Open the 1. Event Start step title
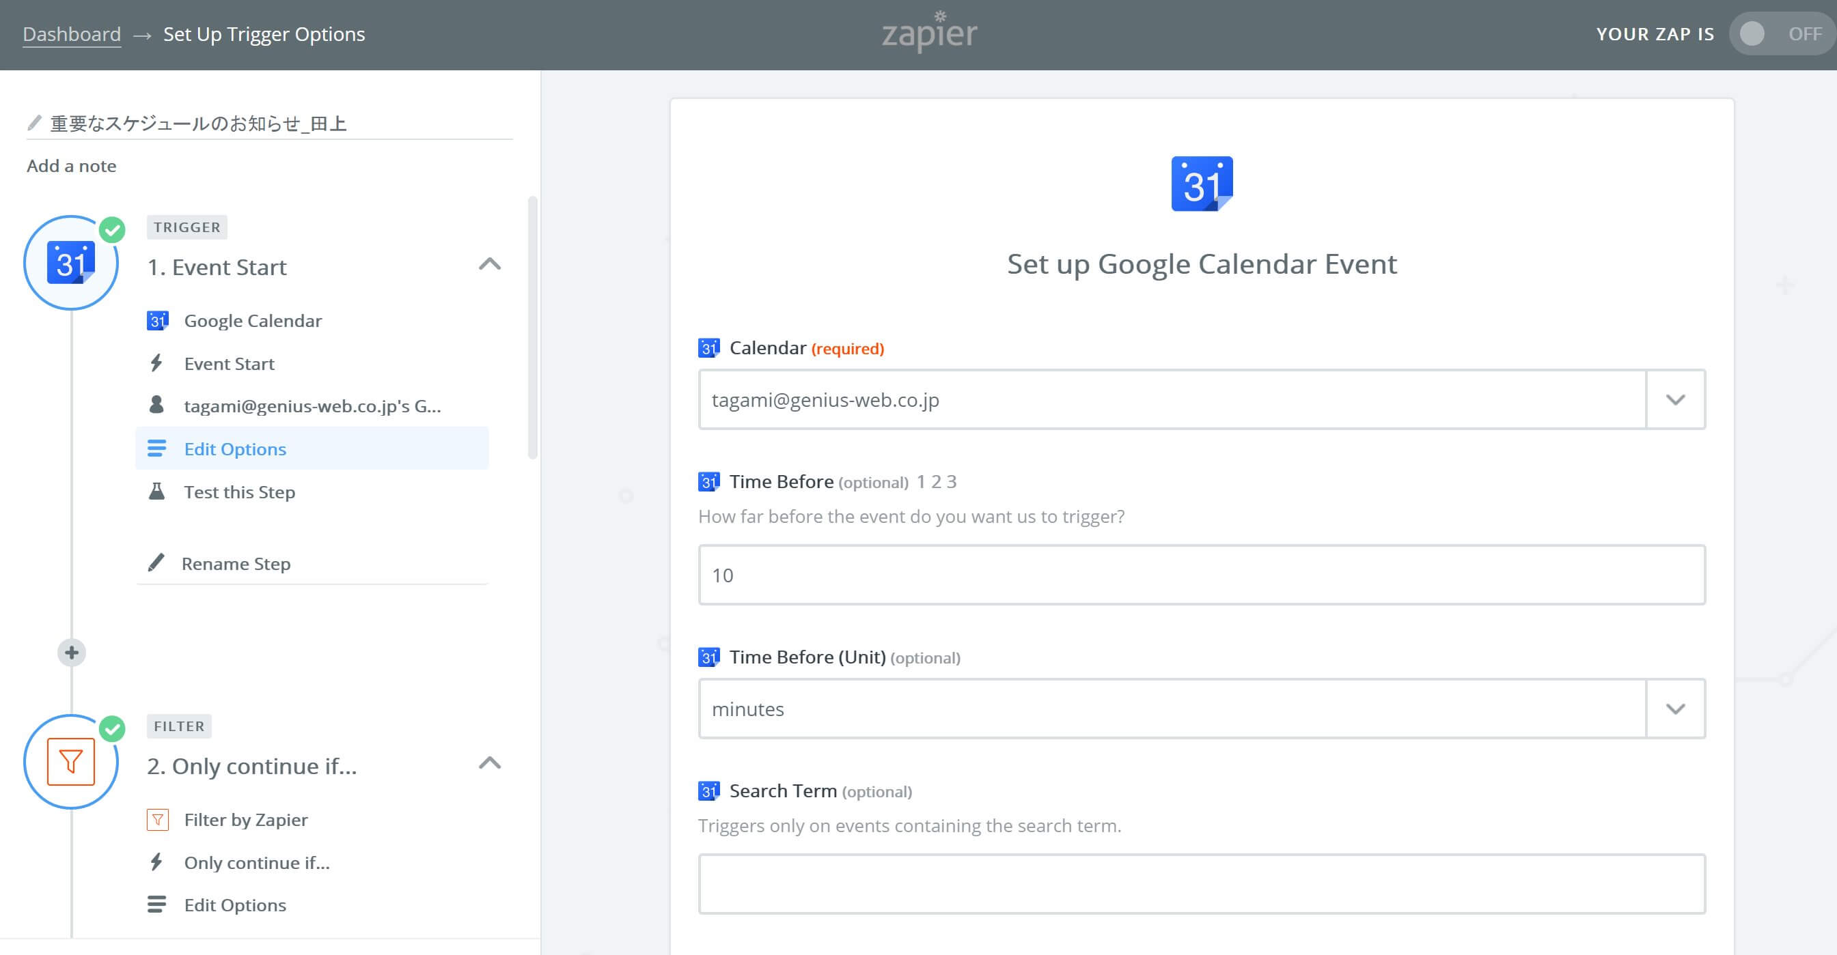Viewport: 1837px width, 955px height. [217, 268]
